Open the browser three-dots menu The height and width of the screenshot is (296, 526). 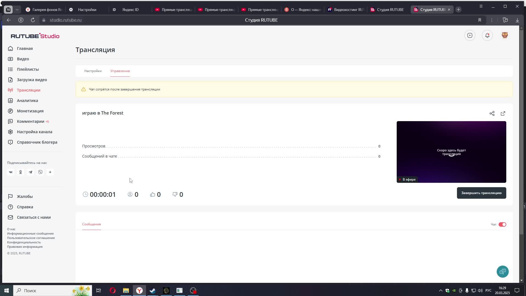[x=492, y=20]
